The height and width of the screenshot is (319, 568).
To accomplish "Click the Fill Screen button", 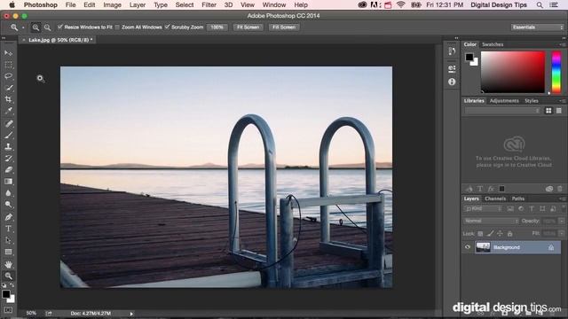I will pyautogui.click(x=284, y=27).
